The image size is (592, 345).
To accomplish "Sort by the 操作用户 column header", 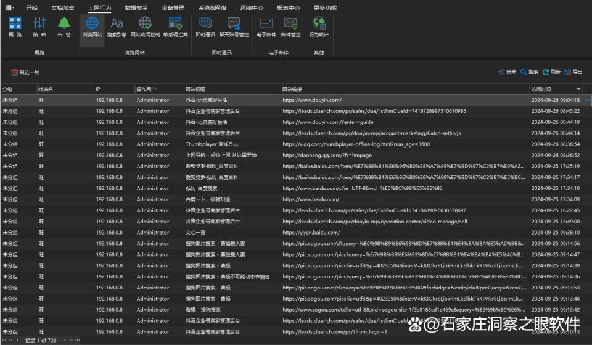I will point(159,89).
